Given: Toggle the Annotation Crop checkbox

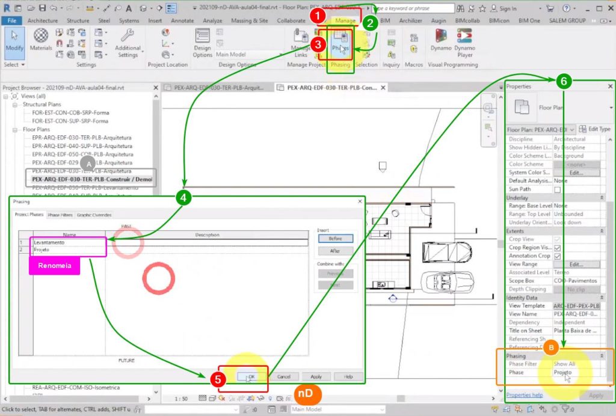Looking at the screenshot, I should point(557,256).
